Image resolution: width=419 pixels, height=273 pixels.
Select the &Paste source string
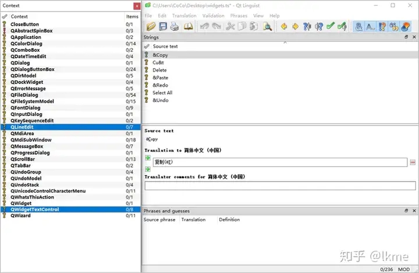(x=160, y=77)
